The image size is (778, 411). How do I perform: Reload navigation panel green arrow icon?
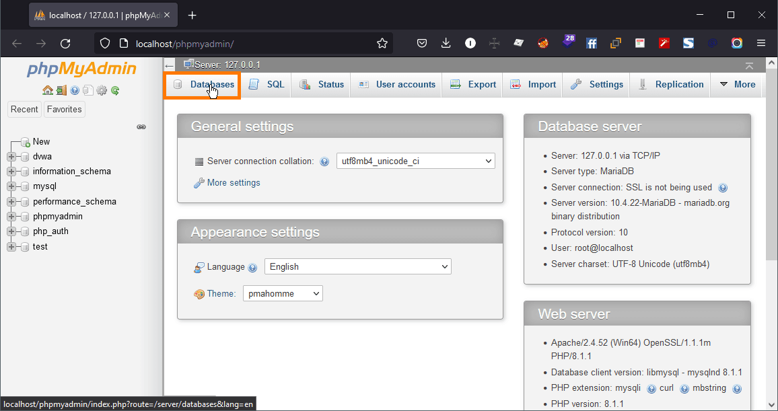pyautogui.click(x=115, y=90)
